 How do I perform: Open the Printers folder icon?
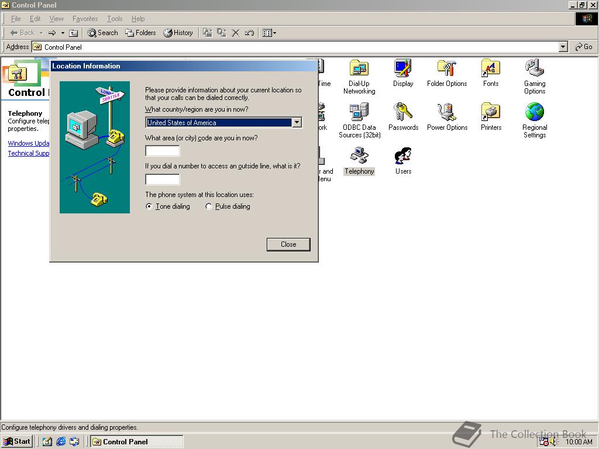click(491, 117)
